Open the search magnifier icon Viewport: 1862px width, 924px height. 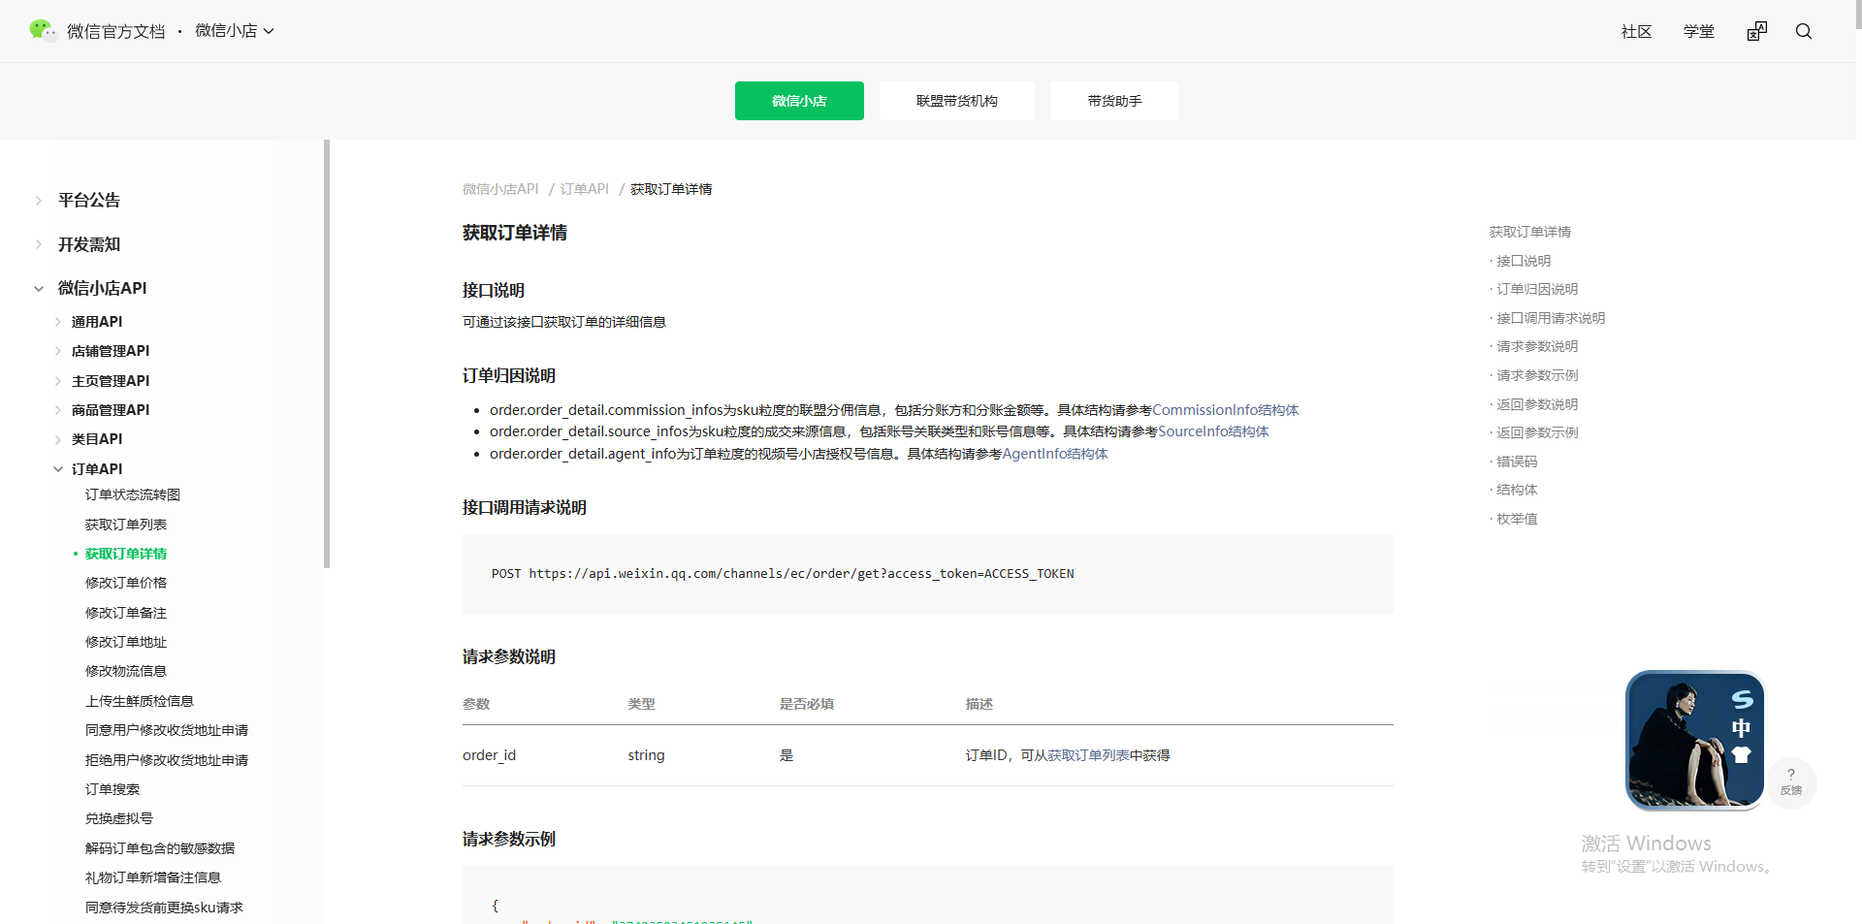1804,31
